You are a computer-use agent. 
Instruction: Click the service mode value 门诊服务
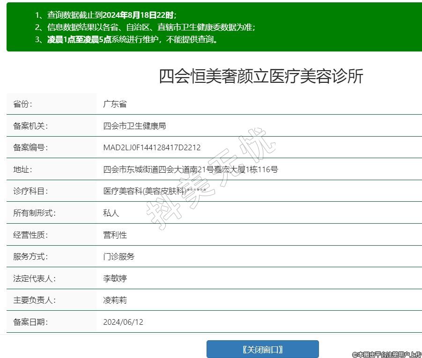pyautogui.click(x=119, y=256)
